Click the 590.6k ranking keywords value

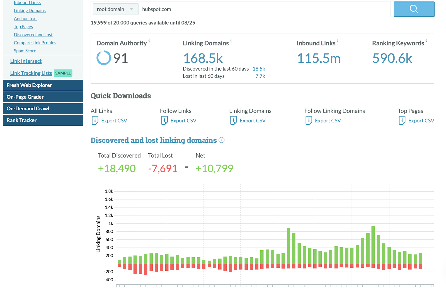point(392,58)
